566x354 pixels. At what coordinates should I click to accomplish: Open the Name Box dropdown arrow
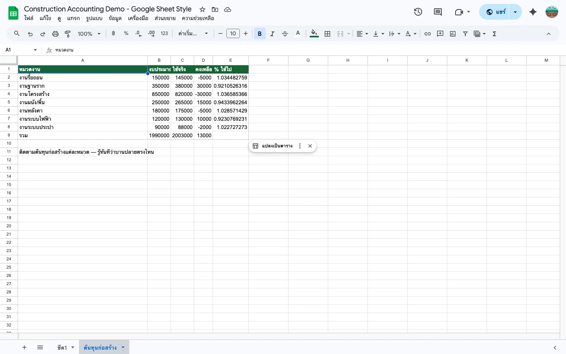tap(35, 50)
